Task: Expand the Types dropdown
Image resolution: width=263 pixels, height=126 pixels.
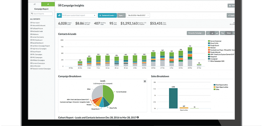Action: pos(122,15)
